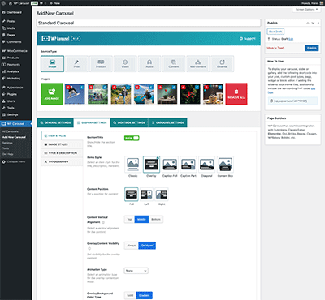The image size is (325, 300).
Task: Choose the Overlay item style
Action: point(151,165)
